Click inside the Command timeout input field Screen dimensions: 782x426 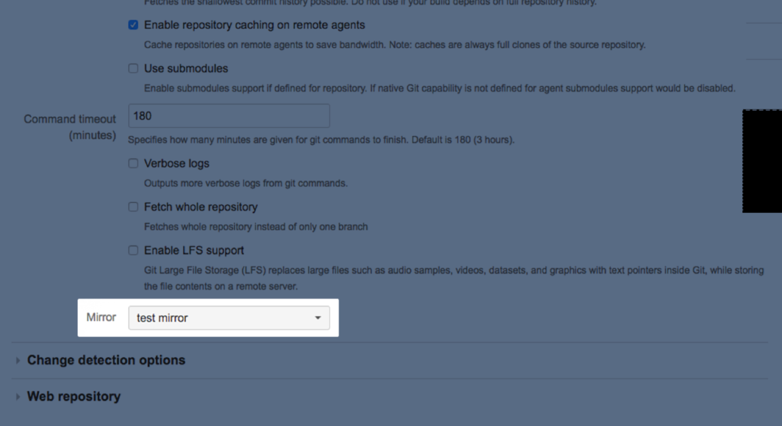pos(229,115)
